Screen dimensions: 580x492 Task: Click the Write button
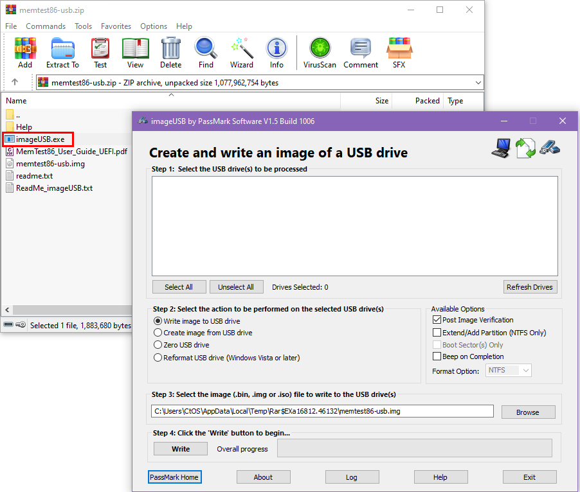coord(181,449)
